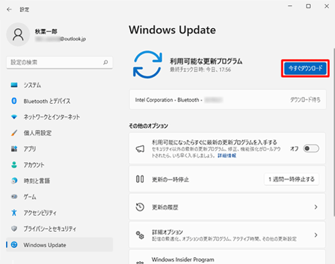Image resolution: width=335 pixels, height=264 pixels.
Task: Click the gears icon beside 詳細オプション
Action: click(x=140, y=235)
